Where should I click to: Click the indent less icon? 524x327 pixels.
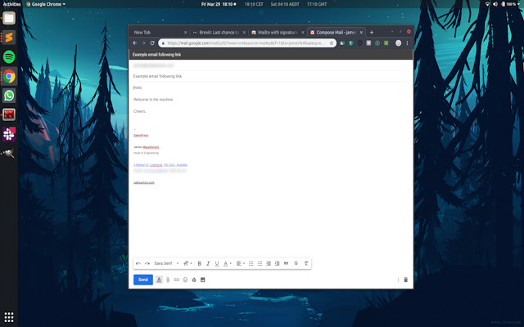click(269, 263)
